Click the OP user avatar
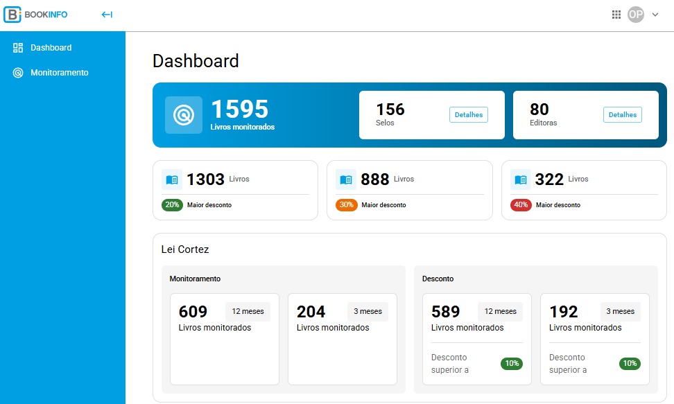 [x=636, y=15]
